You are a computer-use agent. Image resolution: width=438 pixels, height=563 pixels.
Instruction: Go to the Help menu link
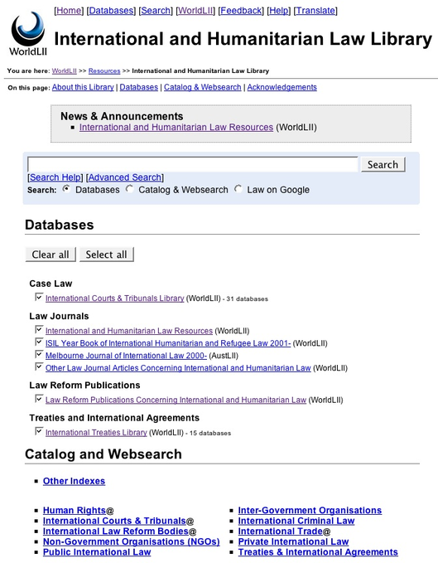tap(278, 11)
